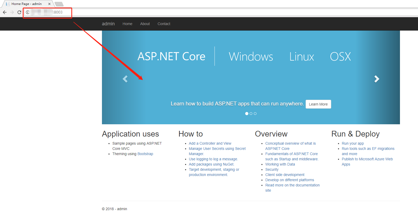Click the How to heading
418x212 pixels.
click(191, 134)
